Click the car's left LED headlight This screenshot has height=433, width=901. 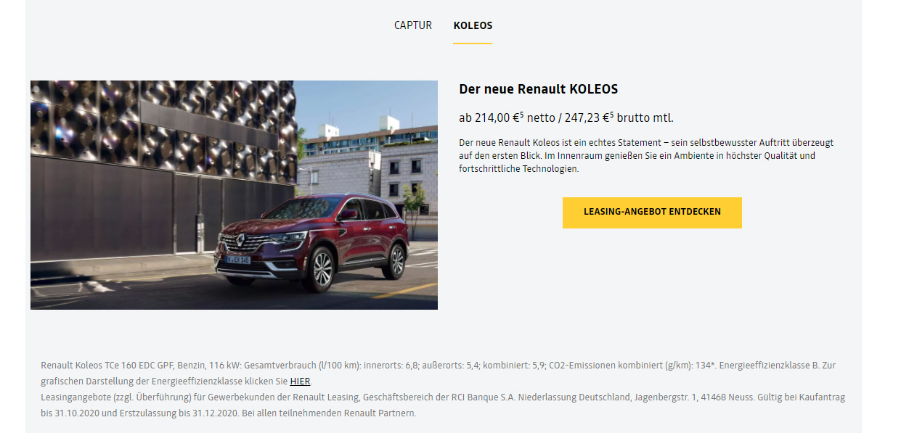pos(288,237)
